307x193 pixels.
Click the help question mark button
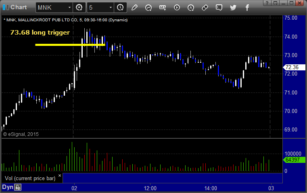click(x=267, y=3)
